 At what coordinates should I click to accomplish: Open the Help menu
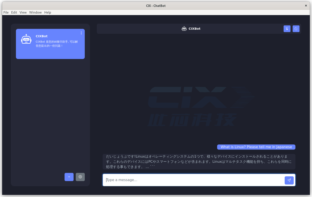coord(48,12)
